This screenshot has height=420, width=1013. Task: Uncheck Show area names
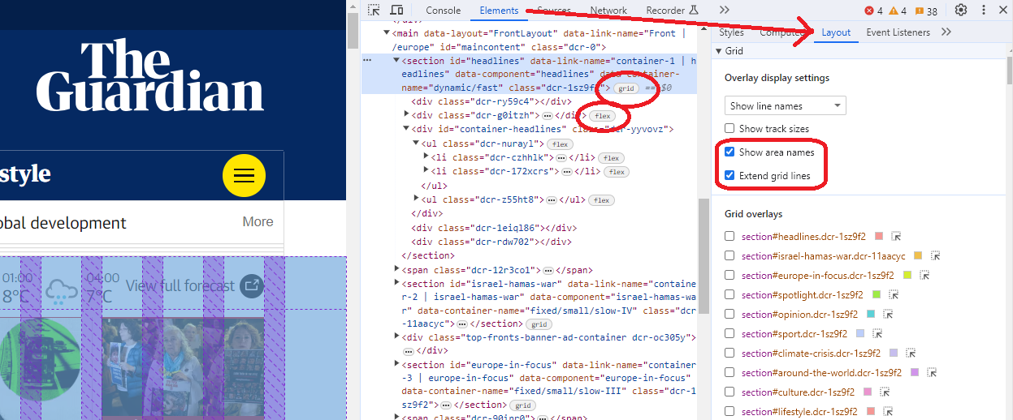click(x=730, y=152)
